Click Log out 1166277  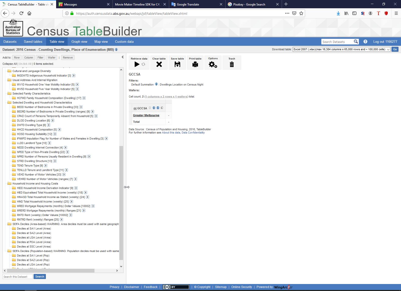tap(385, 41)
